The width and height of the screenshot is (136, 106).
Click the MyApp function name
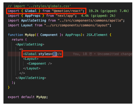[x=30, y=35]
